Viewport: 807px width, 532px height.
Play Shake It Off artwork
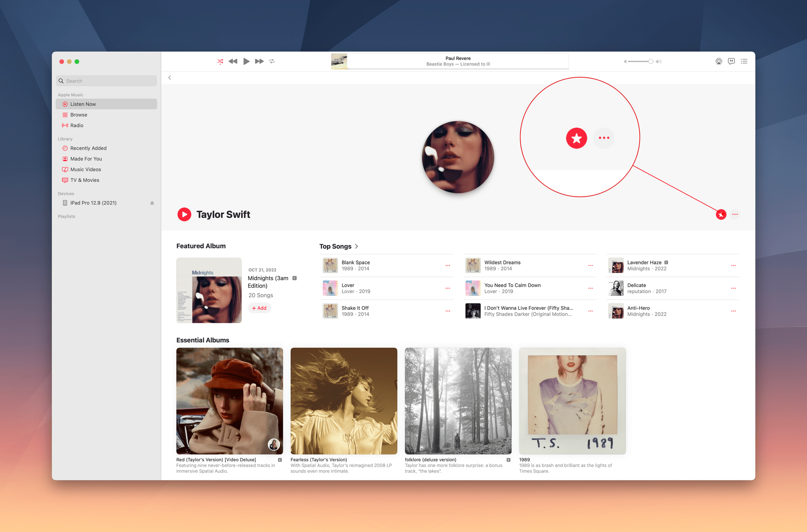330,311
